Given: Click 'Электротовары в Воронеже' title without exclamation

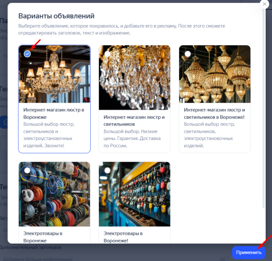Looking at the screenshot, I should tap(43, 237).
